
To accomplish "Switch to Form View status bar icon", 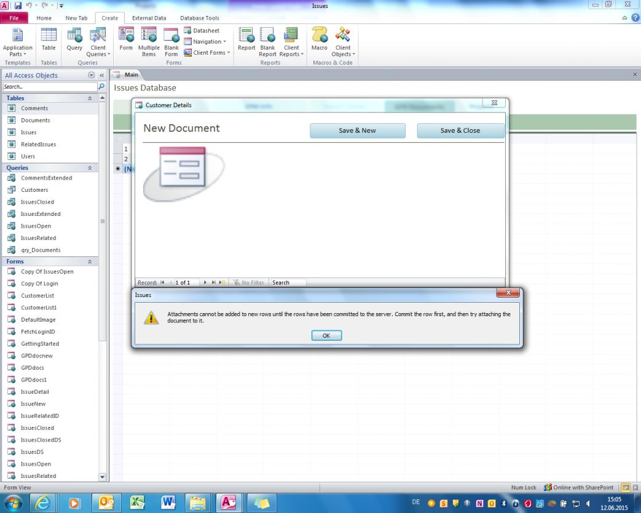I will click(x=626, y=487).
